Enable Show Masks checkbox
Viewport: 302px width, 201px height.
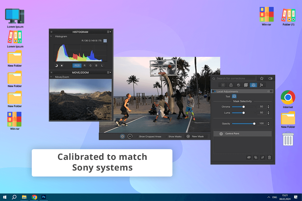point(166,137)
